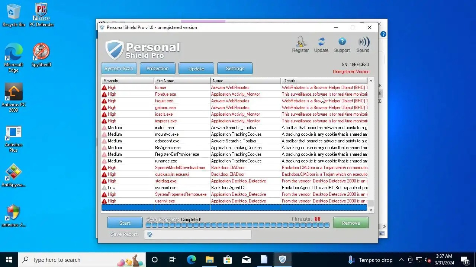
Task: Click the help icon in background window
Action: point(383,34)
